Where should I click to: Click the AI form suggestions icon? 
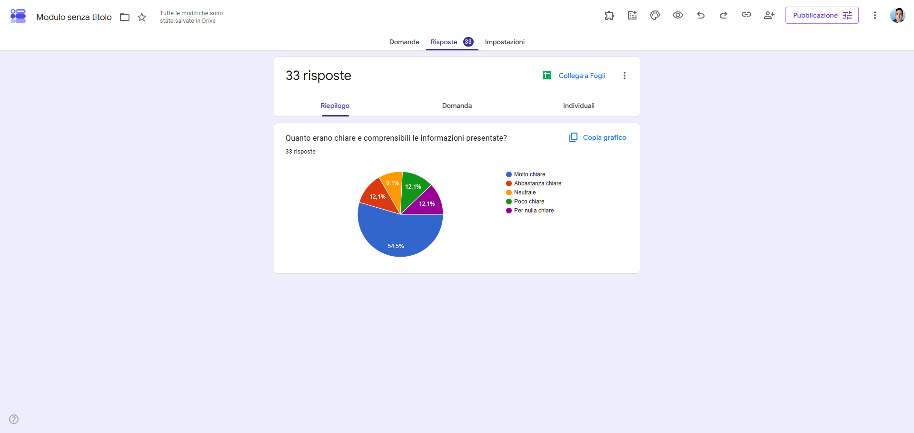point(632,15)
